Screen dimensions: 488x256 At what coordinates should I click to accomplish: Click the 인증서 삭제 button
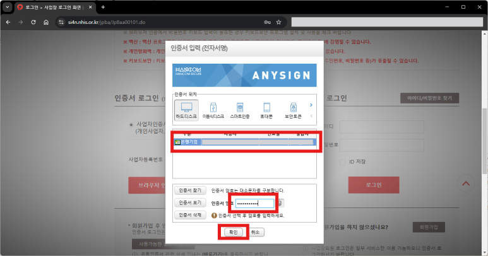click(190, 215)
